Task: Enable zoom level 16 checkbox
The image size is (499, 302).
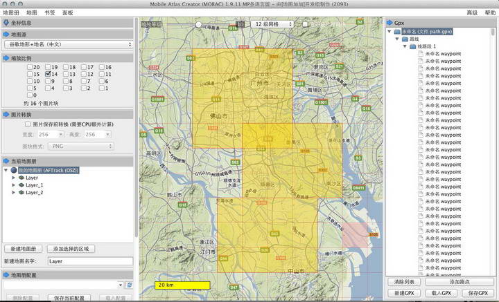Action: point(101,67)
